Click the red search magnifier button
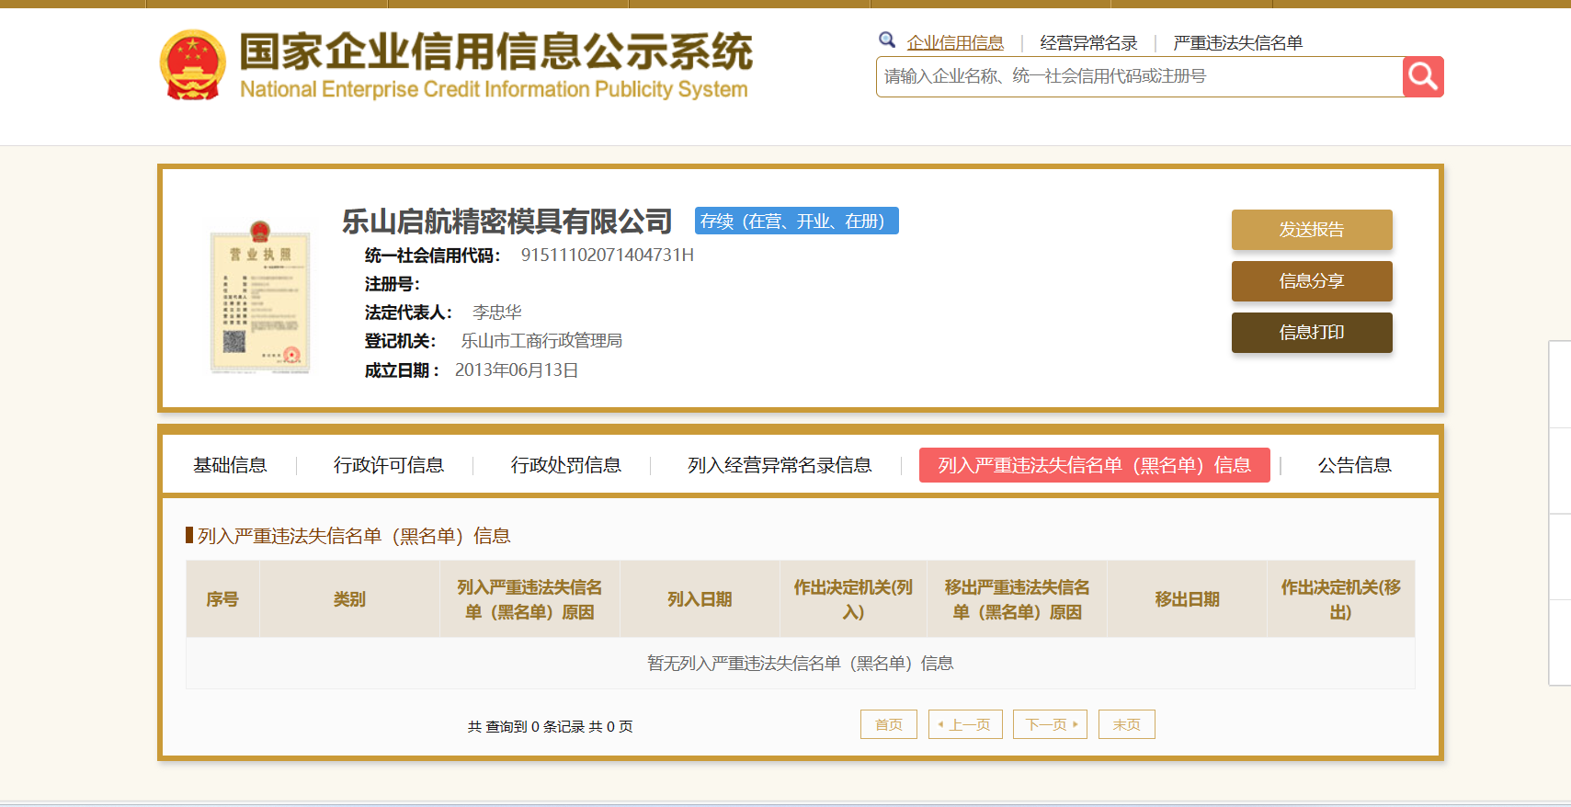Image resolution: width=1571 pixels, height=807 pixels. 1423,76
